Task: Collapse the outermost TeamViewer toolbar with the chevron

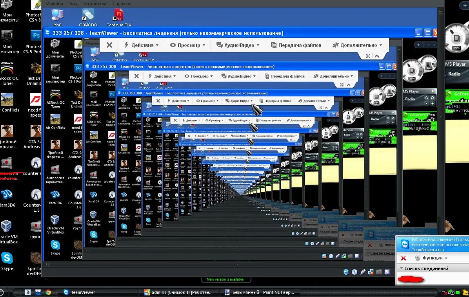Action: pos(377,56)
